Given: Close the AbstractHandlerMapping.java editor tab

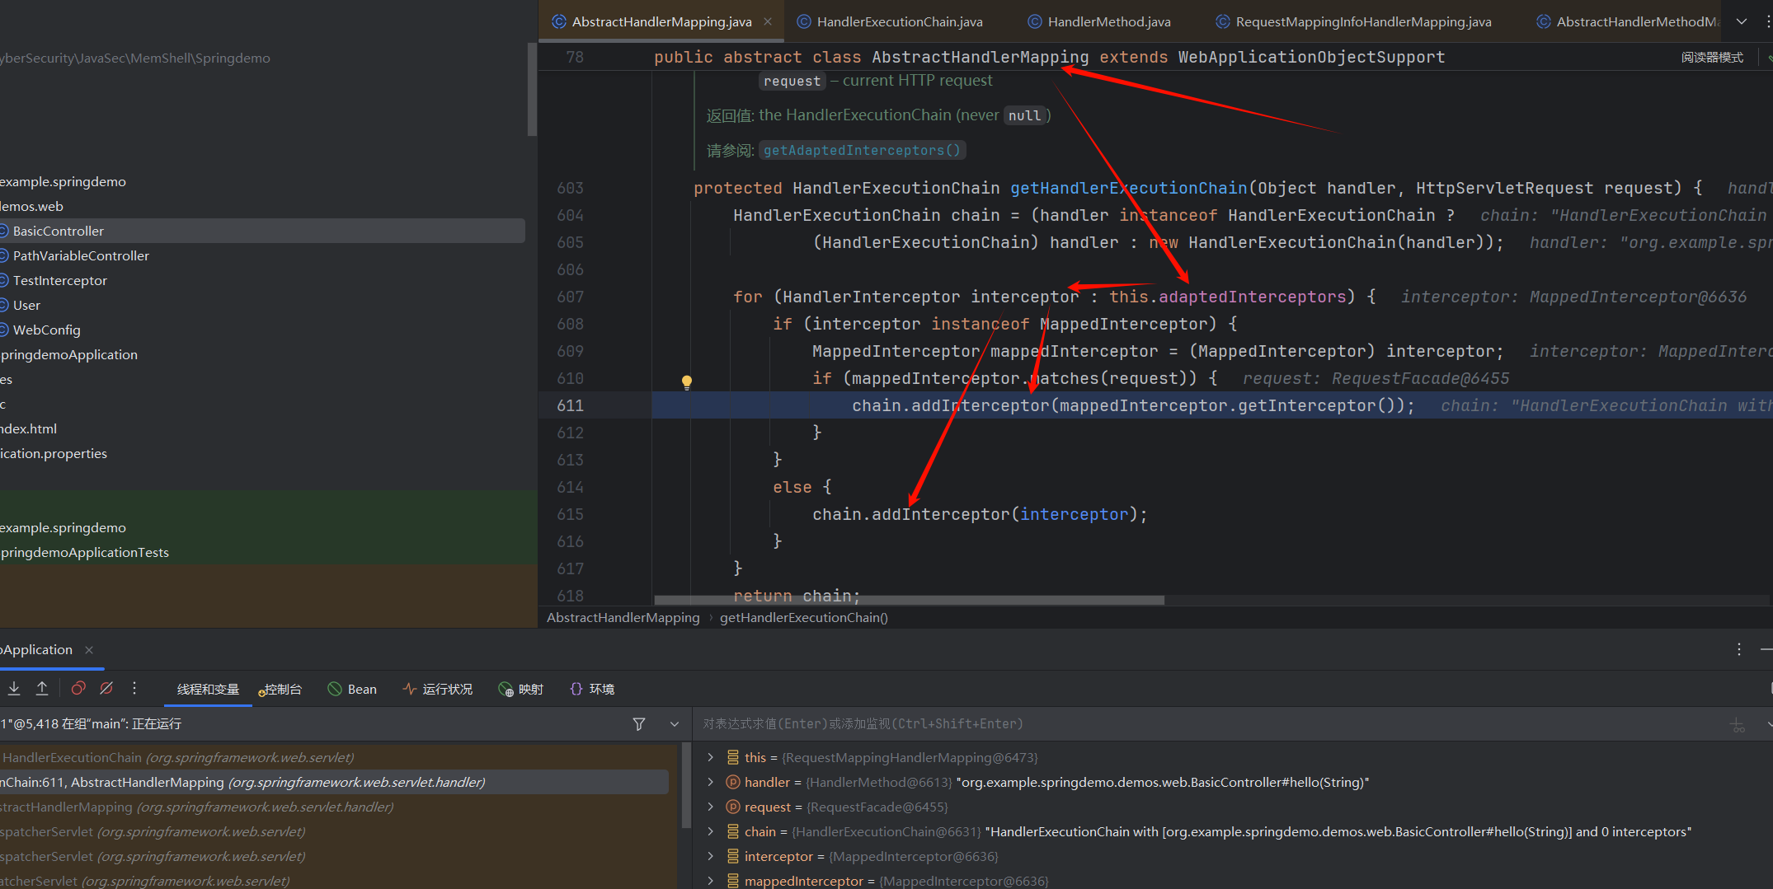Looking at the screenshot, I should click(x=768, y=21).
